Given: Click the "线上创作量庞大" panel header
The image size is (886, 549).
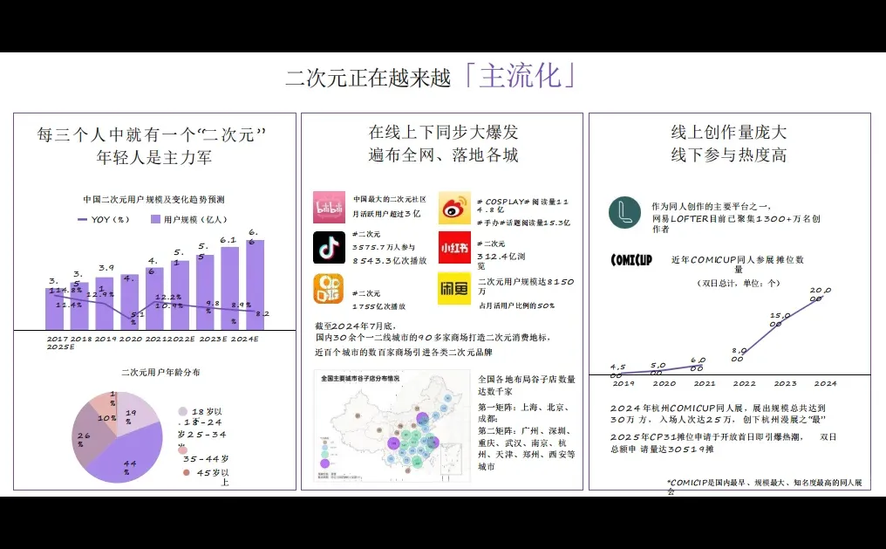Looking at the screenshot, I should [730, 133].
